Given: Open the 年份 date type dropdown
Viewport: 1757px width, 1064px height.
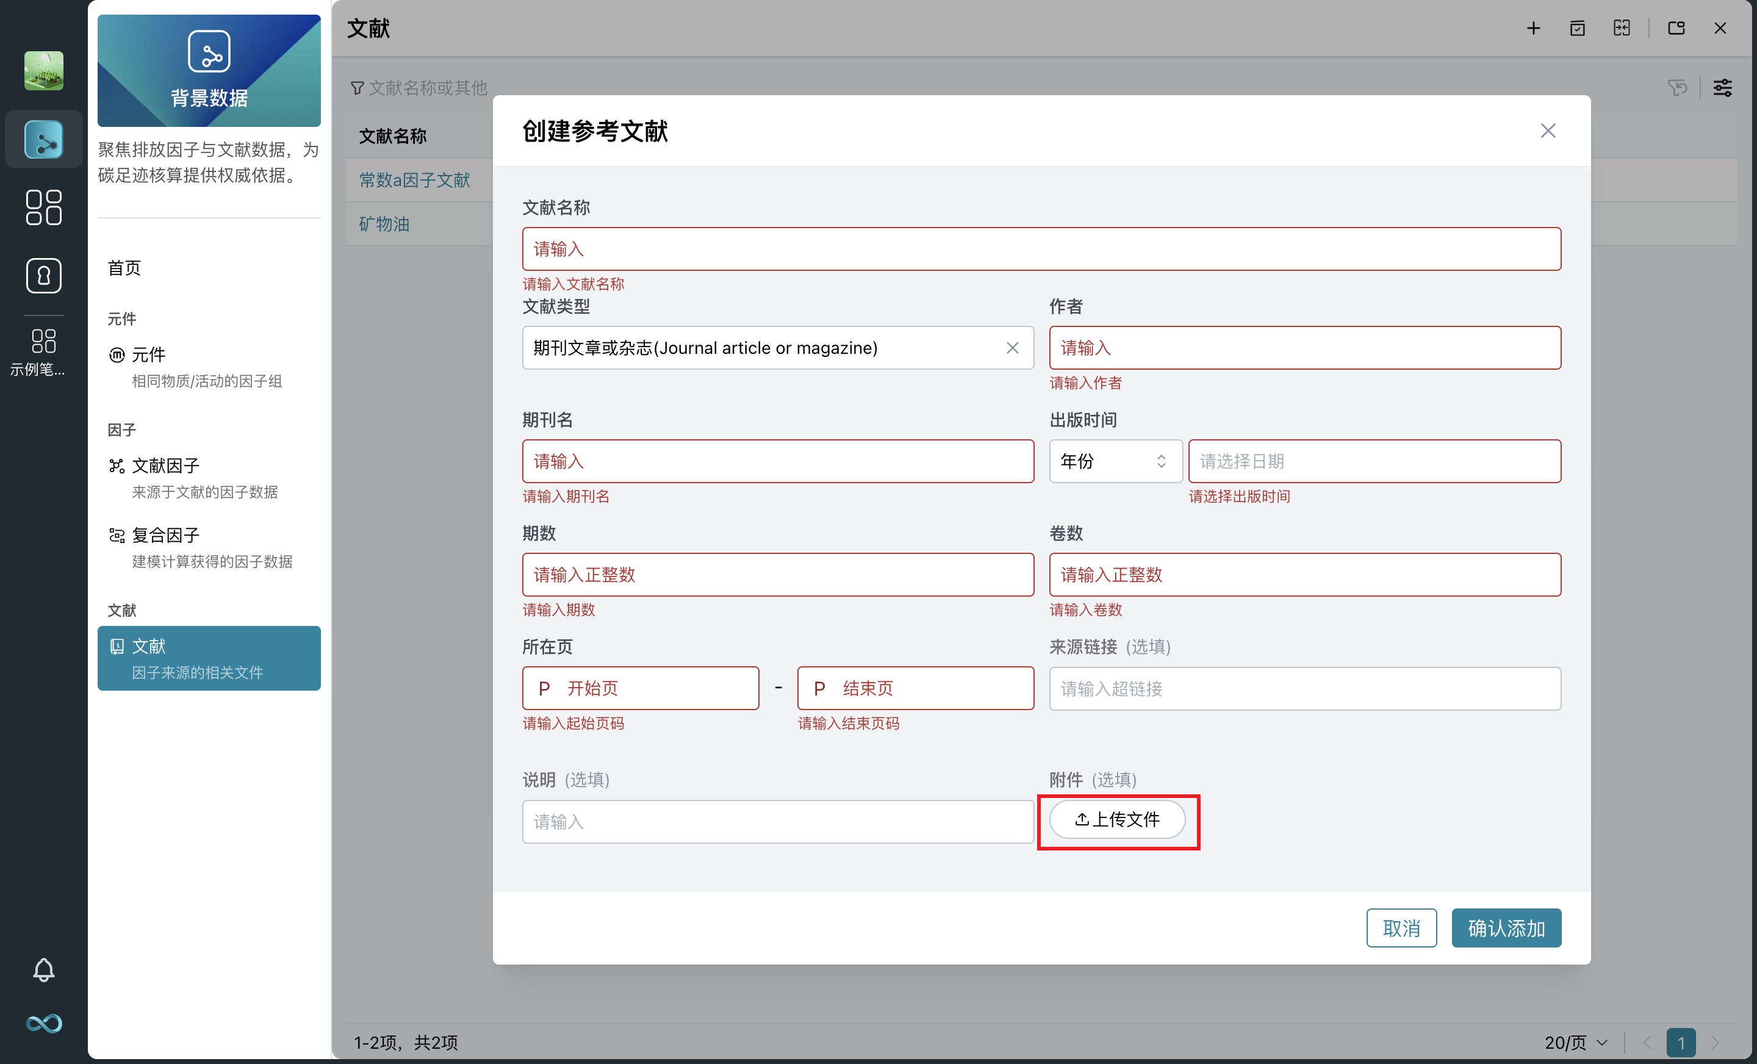Looking at the screenshot, I should coord(1115,461).
